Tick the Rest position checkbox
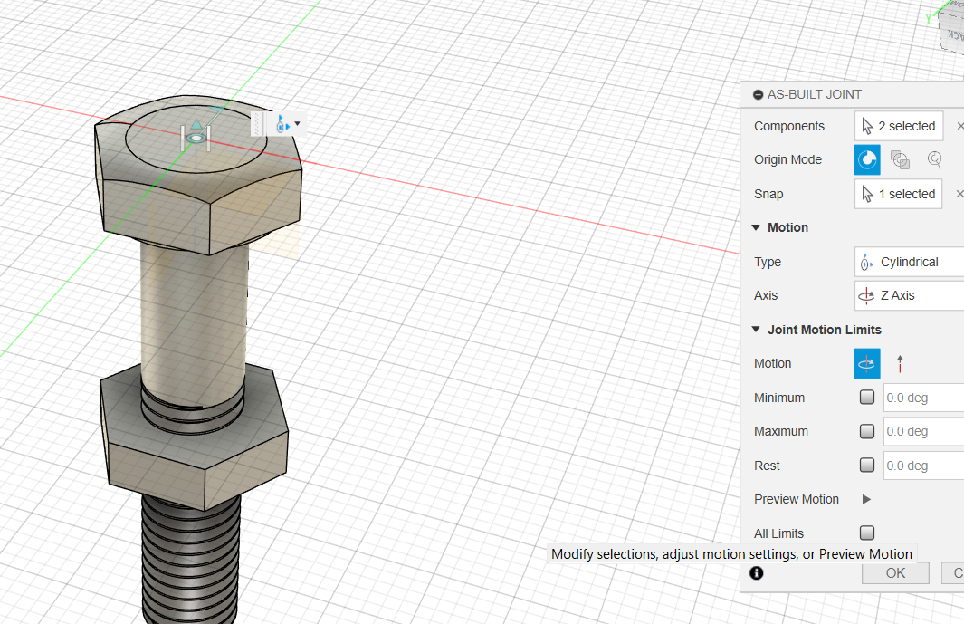This screenshot has width=964, height=624. pyautogui.click(x=867, y=466)
